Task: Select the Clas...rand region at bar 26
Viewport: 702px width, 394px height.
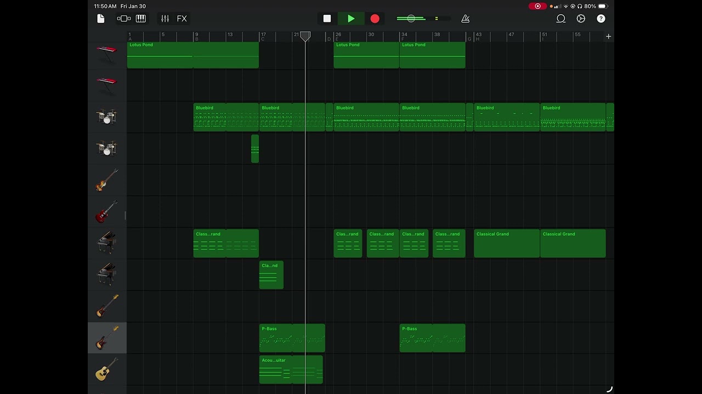Action: 348,244
